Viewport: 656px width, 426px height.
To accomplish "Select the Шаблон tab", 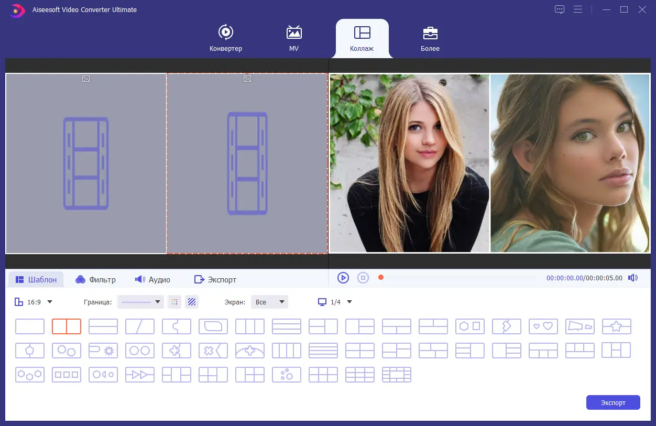I will (36, 280).
